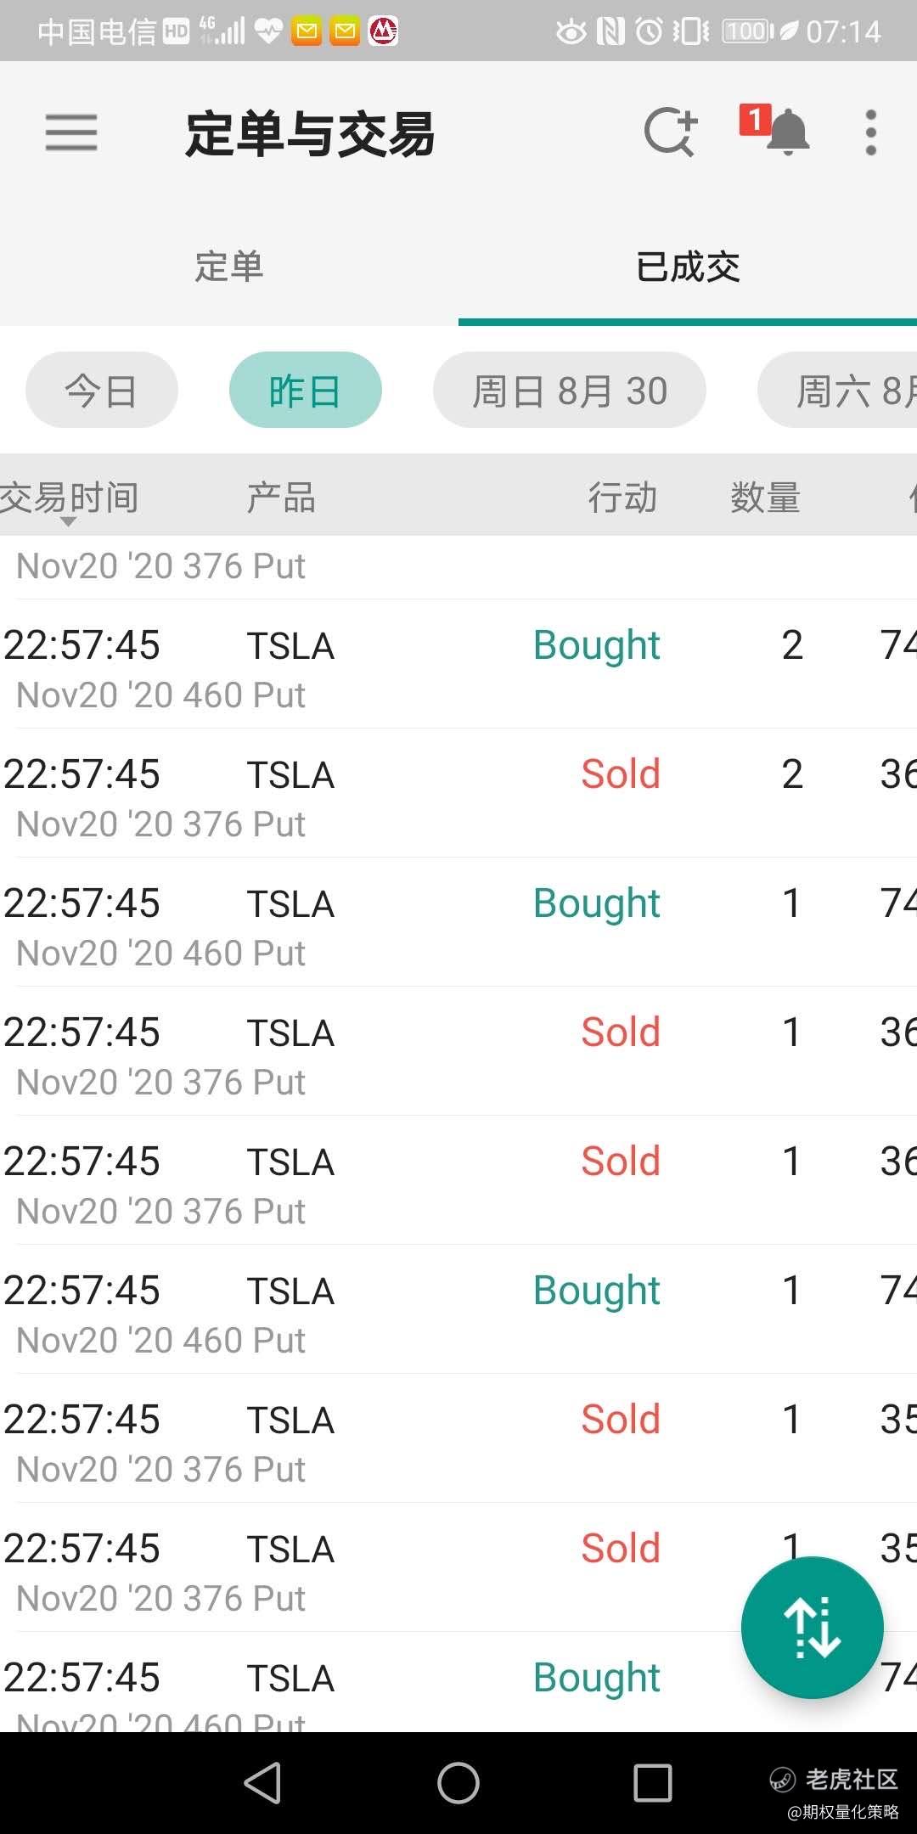Tap the green floating trade arrows button
Screen dimensions: 917x1834
click(813, 1628)
